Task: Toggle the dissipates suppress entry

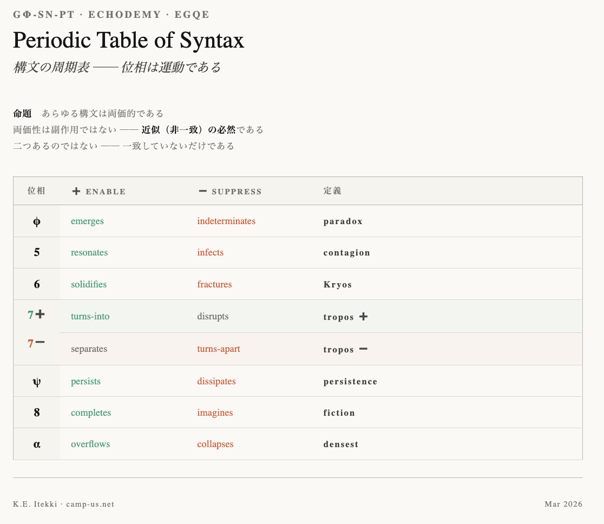Action: 216,381
